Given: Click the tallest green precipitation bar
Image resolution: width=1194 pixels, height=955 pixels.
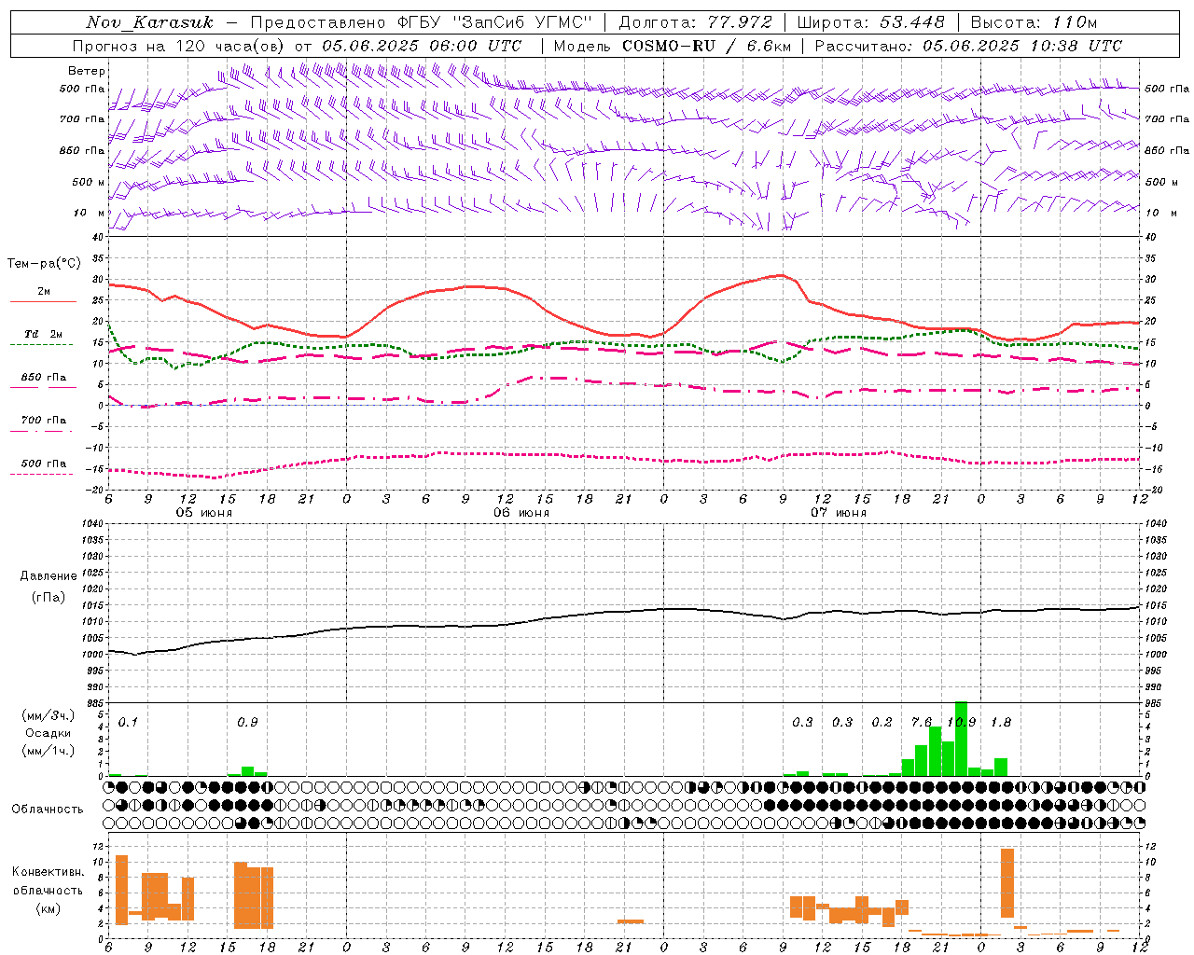Looking at the screenshot, I should (961, 739).
